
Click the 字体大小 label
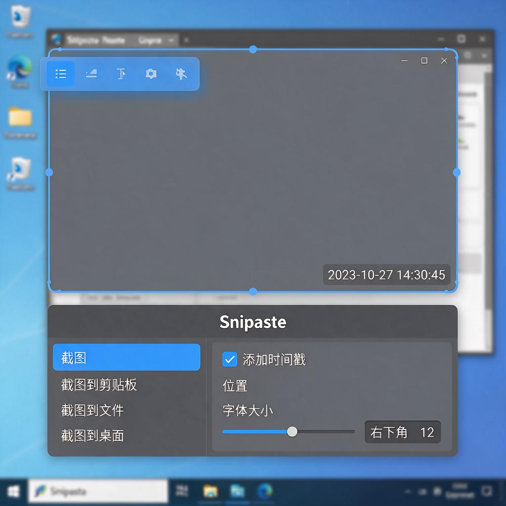point(248,411)
